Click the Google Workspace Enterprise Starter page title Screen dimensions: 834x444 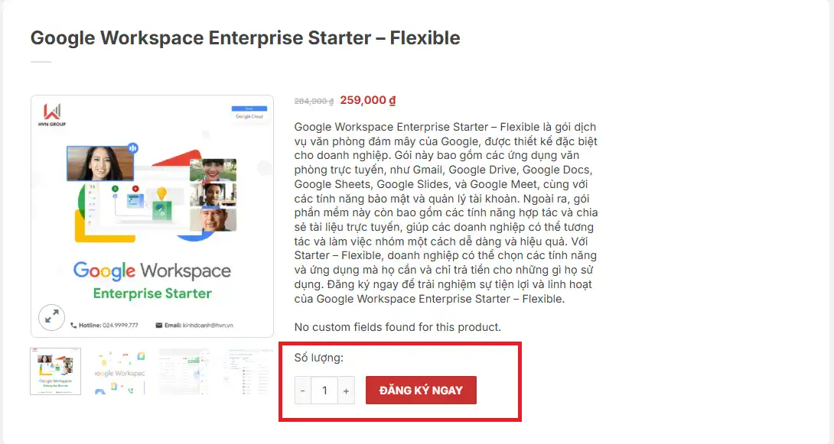[245, 37]
